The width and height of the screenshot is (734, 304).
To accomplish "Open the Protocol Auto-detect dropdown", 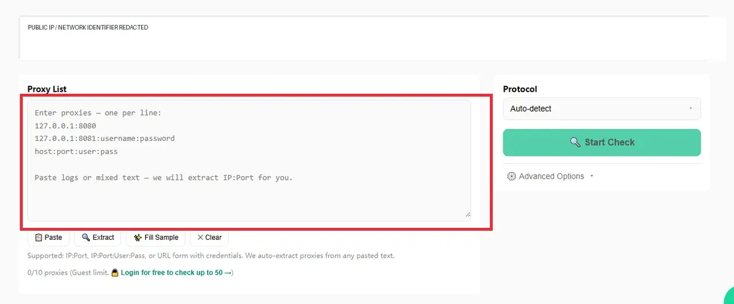I will click(x=602, y=109).
